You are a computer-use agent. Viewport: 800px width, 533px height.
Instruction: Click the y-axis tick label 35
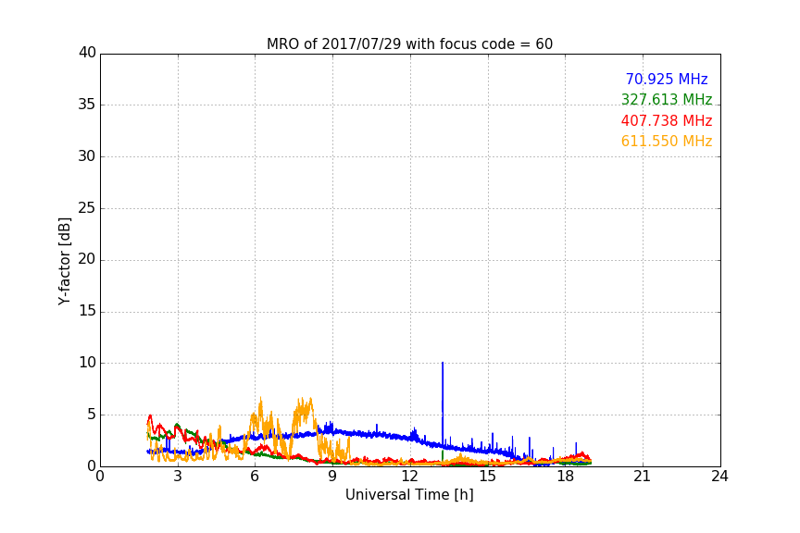click(87, 105)
